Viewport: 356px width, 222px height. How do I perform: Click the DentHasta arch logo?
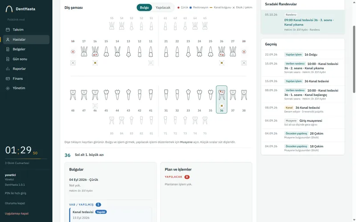point(9,9)
